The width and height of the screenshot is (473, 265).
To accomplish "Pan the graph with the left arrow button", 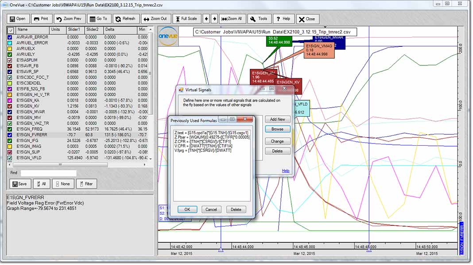I will [x=206, y=19].
